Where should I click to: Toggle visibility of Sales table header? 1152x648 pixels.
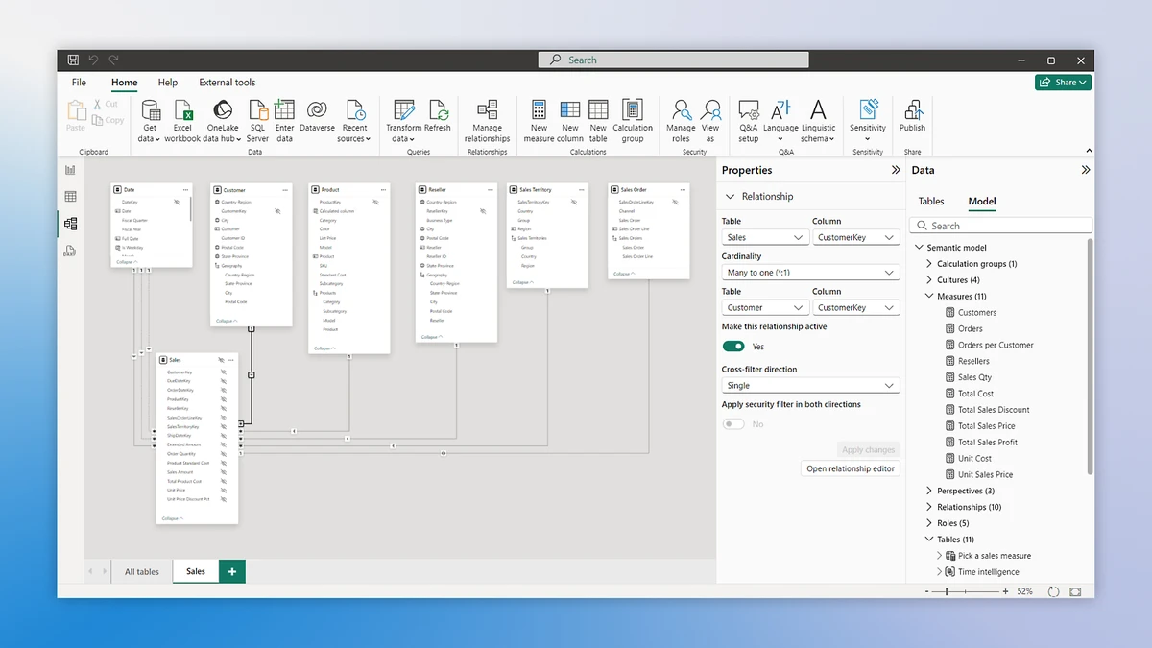[x=223, y=359]
